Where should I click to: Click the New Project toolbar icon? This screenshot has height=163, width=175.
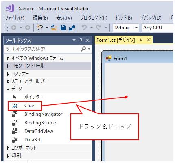click(40, 28)
